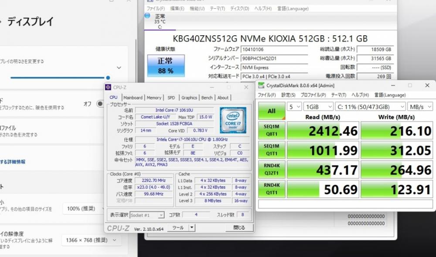Click the processor name Intel Core i7 10610U
Screen dimensions: 436x257
174,110
